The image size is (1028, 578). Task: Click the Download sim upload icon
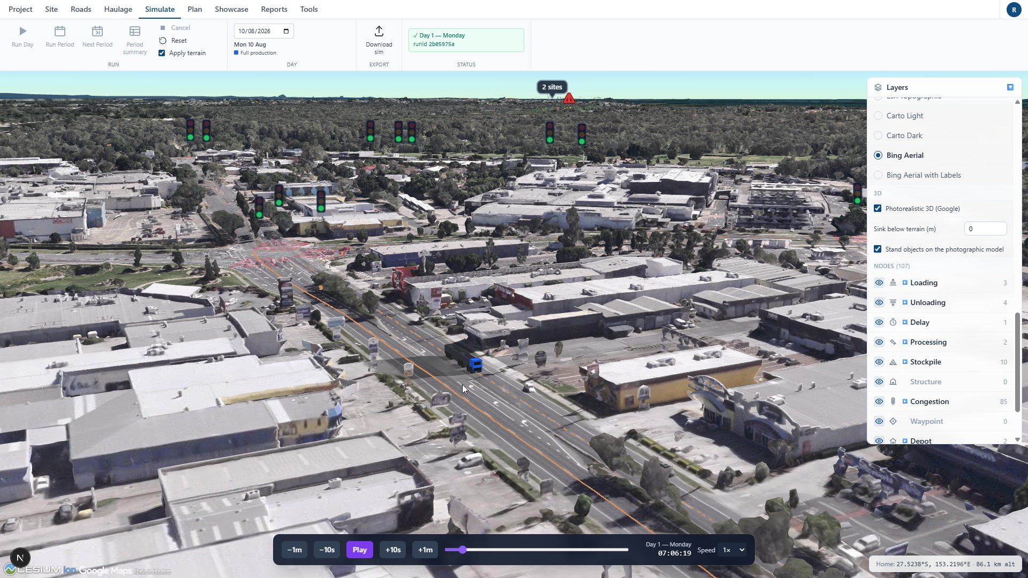[379, 31]
